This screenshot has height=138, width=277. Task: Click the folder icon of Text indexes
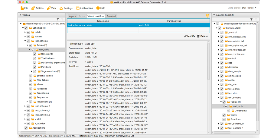point(39,58)
